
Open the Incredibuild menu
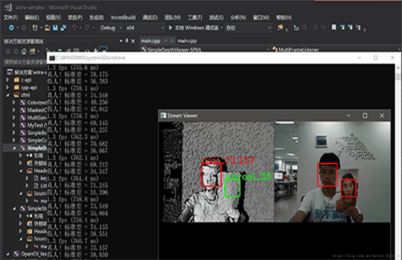(123, 17)
